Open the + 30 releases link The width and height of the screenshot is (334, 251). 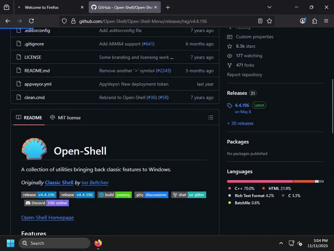[240, 123]
